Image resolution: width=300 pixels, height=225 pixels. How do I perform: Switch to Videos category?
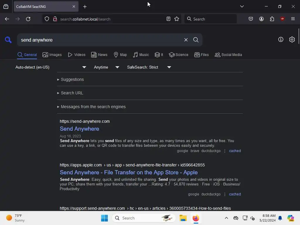77,55
